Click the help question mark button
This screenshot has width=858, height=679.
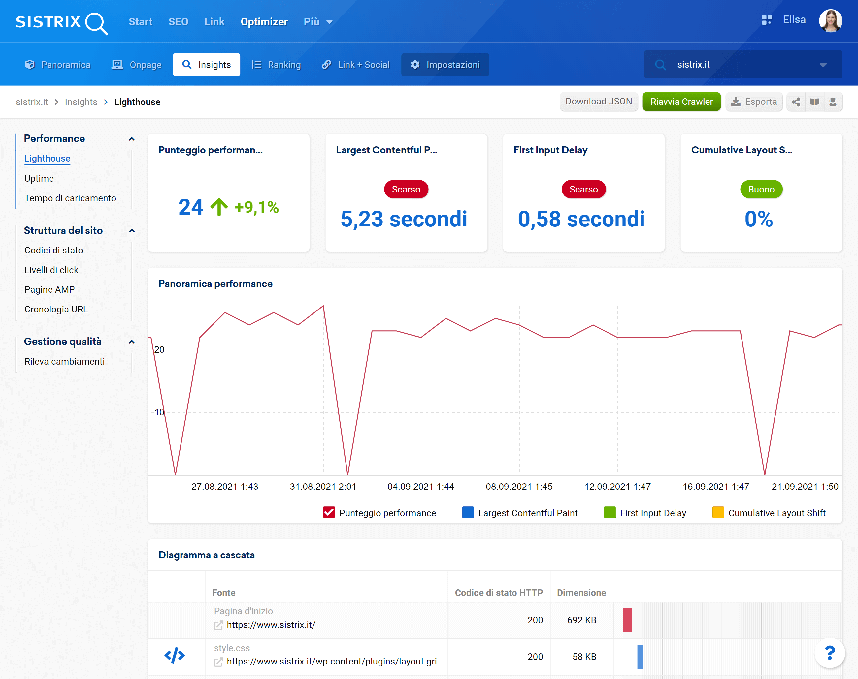coord(830,653)
